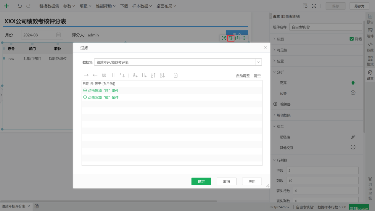This screenshot has width=375, height=211.
Task: Delete condition with trash icon
Action: [x=176, y=75]
